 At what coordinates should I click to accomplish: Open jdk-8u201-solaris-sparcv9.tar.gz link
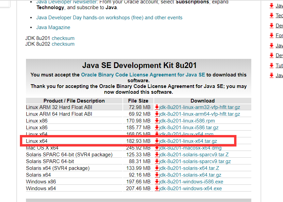point(195,161)
